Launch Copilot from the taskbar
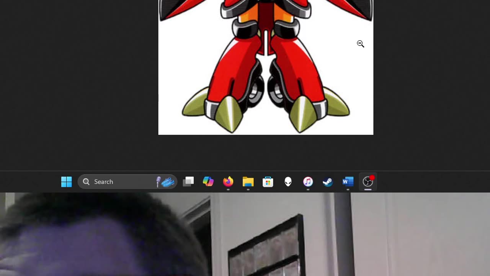490x276 pixels. 208,182
